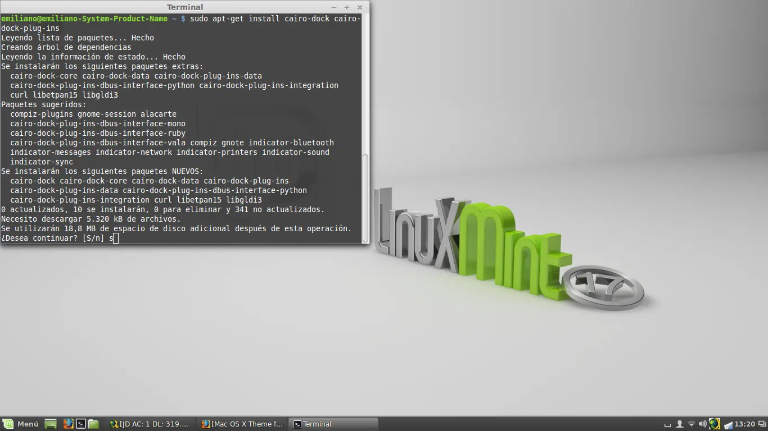Screen dimensions: 768x431
Task: Click 'Se utilizarán 18,8 MB' disk space line
Action: coord(177,229)
